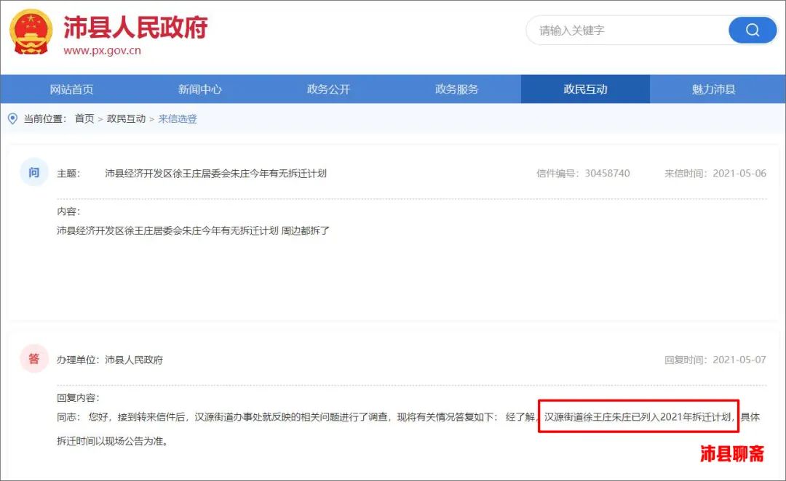This screenshot has width=786, height=481.
Task: Click the www.px.gov.cn URL text
Action: pyautogui.click(x=103, y=50)
